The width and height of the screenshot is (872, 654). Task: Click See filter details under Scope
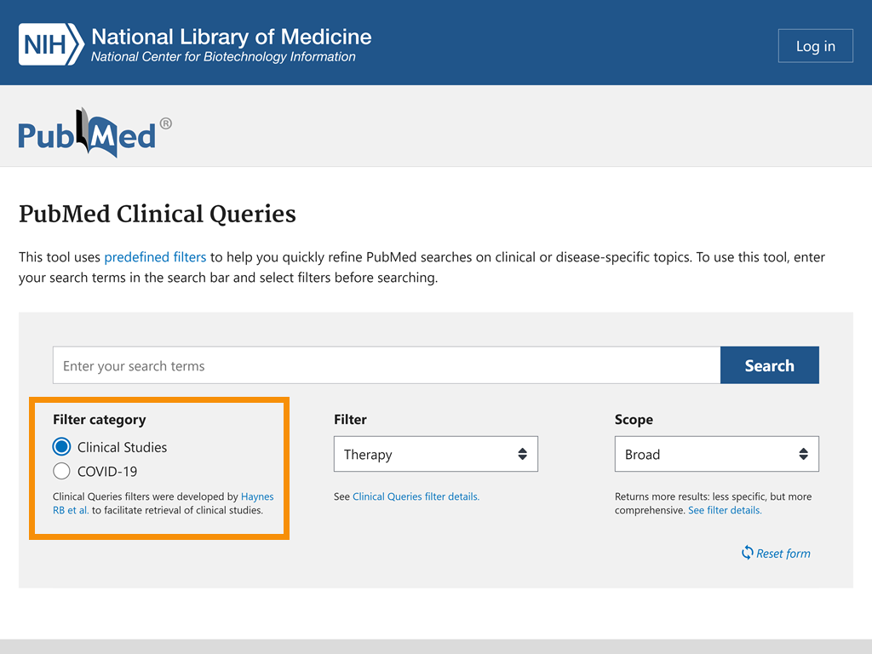coord(723,509)
